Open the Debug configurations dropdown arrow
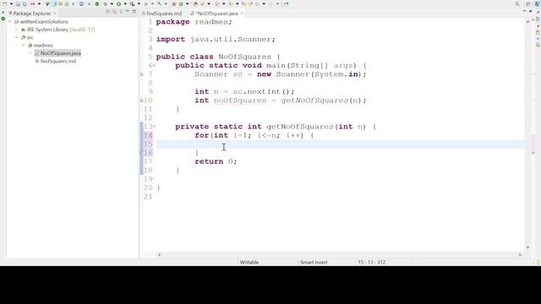 (x=112, y=4)
